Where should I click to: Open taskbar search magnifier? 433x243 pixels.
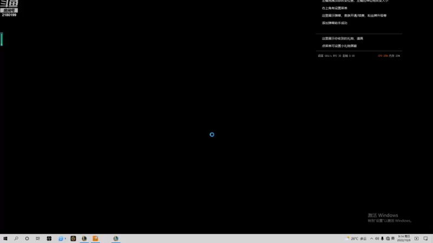pos(16,239)
